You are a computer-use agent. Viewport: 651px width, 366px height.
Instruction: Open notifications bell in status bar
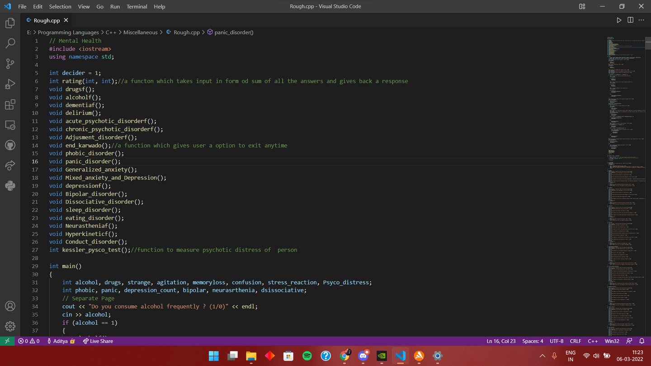642,341
